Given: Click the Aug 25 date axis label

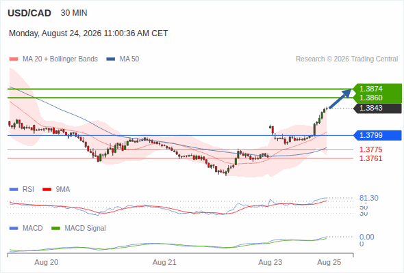Looking at the screenshot, I should pos(329,263).
